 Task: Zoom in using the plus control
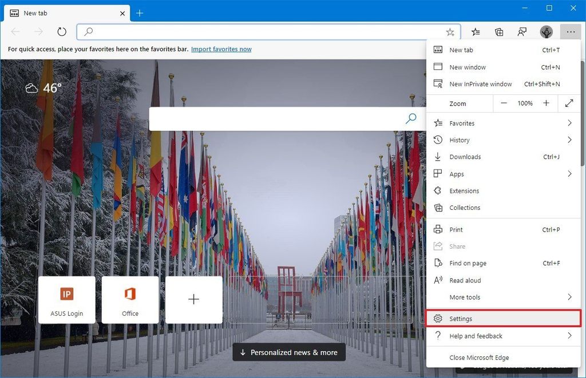[x=546, y=104]
